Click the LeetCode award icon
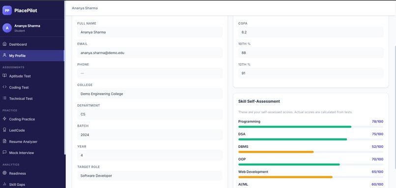The image size is (396, 188). pyautogui.click(x=4, y=130)
